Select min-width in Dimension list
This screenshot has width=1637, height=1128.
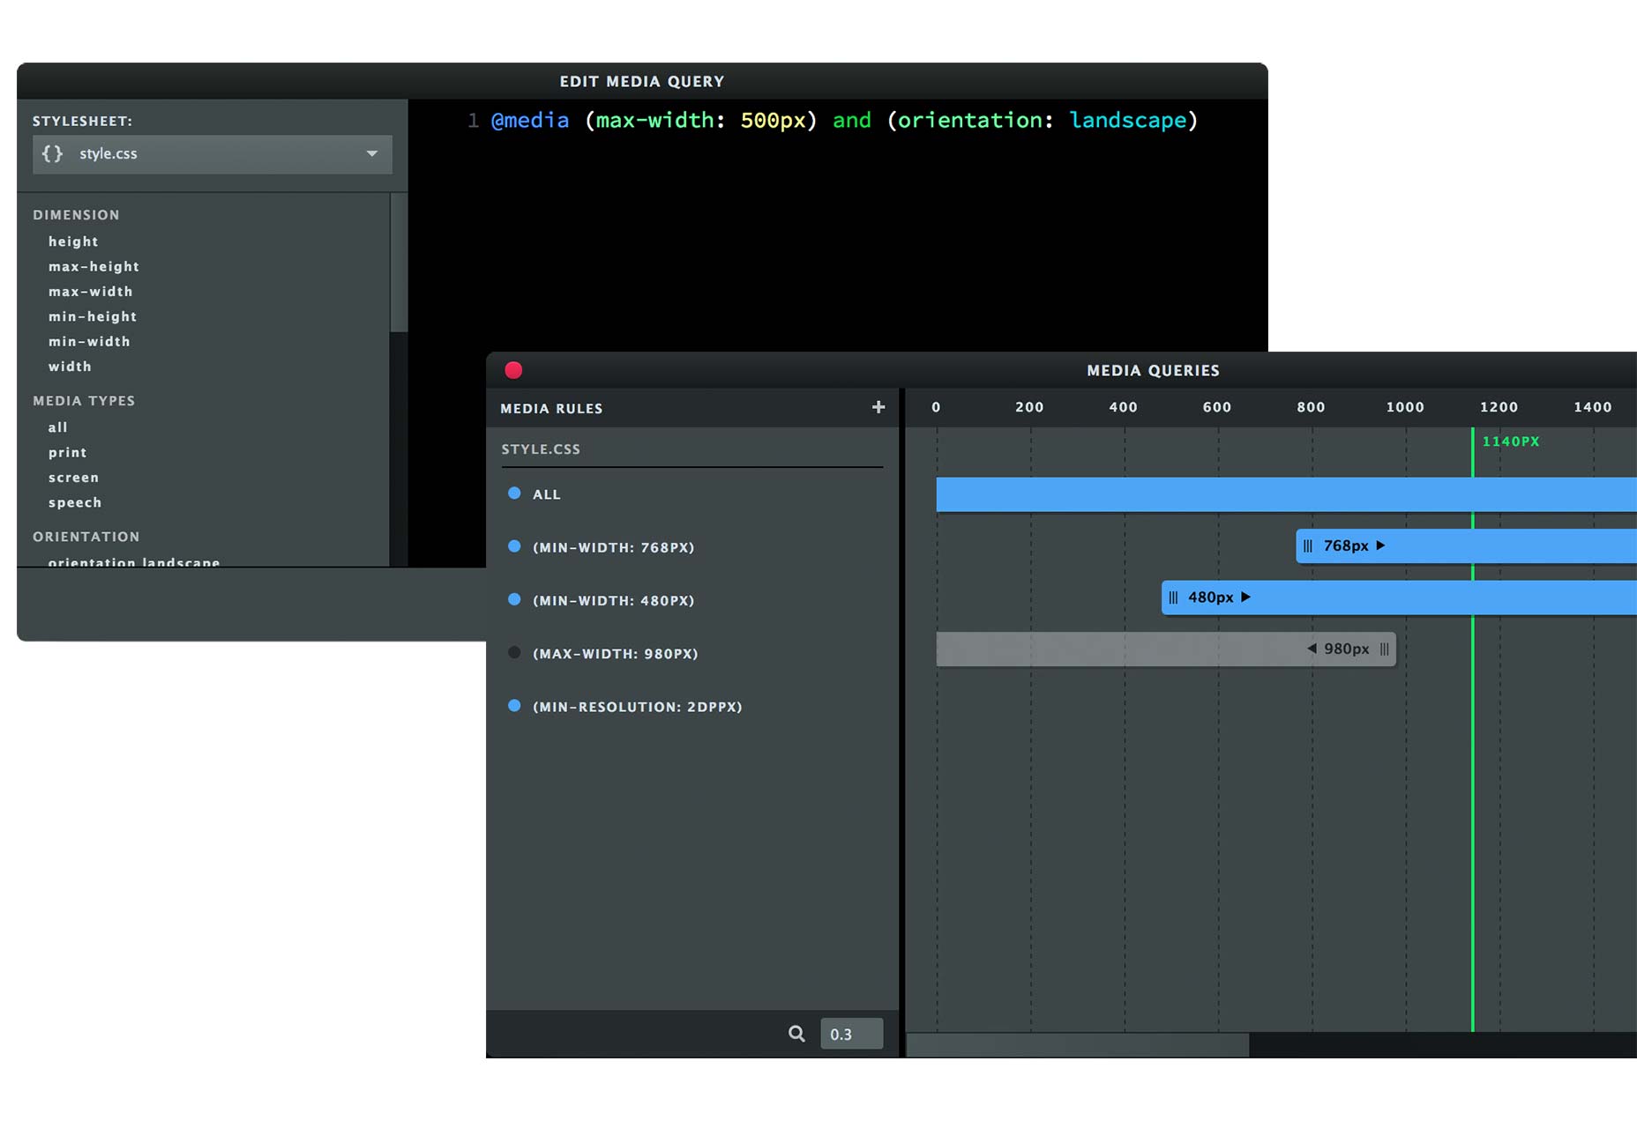pos(89,341)
